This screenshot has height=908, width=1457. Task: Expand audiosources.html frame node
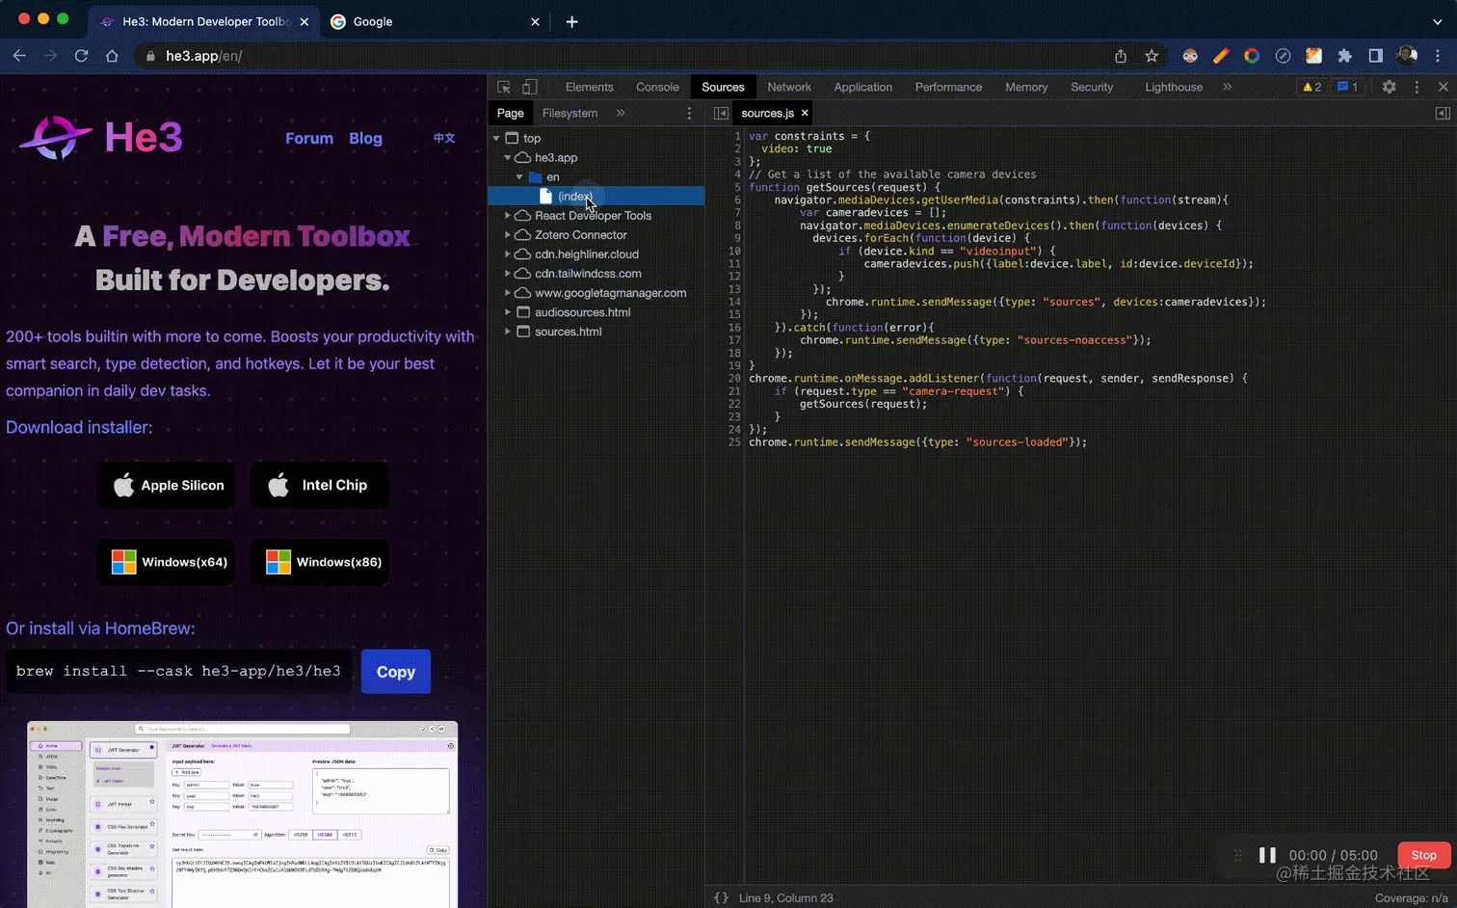coord(508,312)
